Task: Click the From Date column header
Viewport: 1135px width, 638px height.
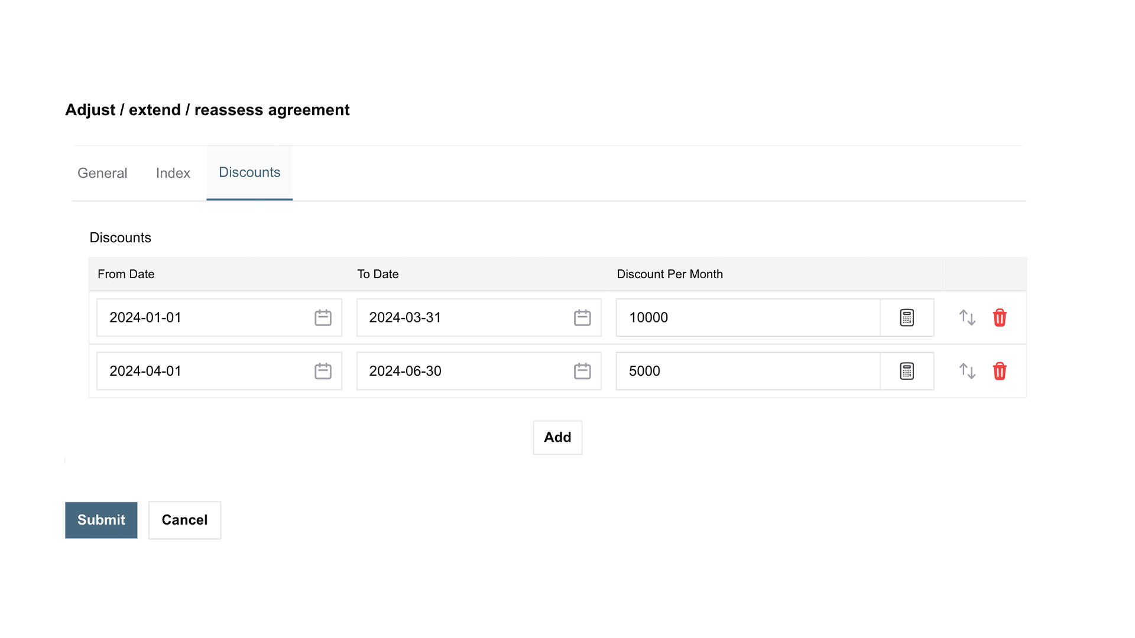Action: (126, 274)
